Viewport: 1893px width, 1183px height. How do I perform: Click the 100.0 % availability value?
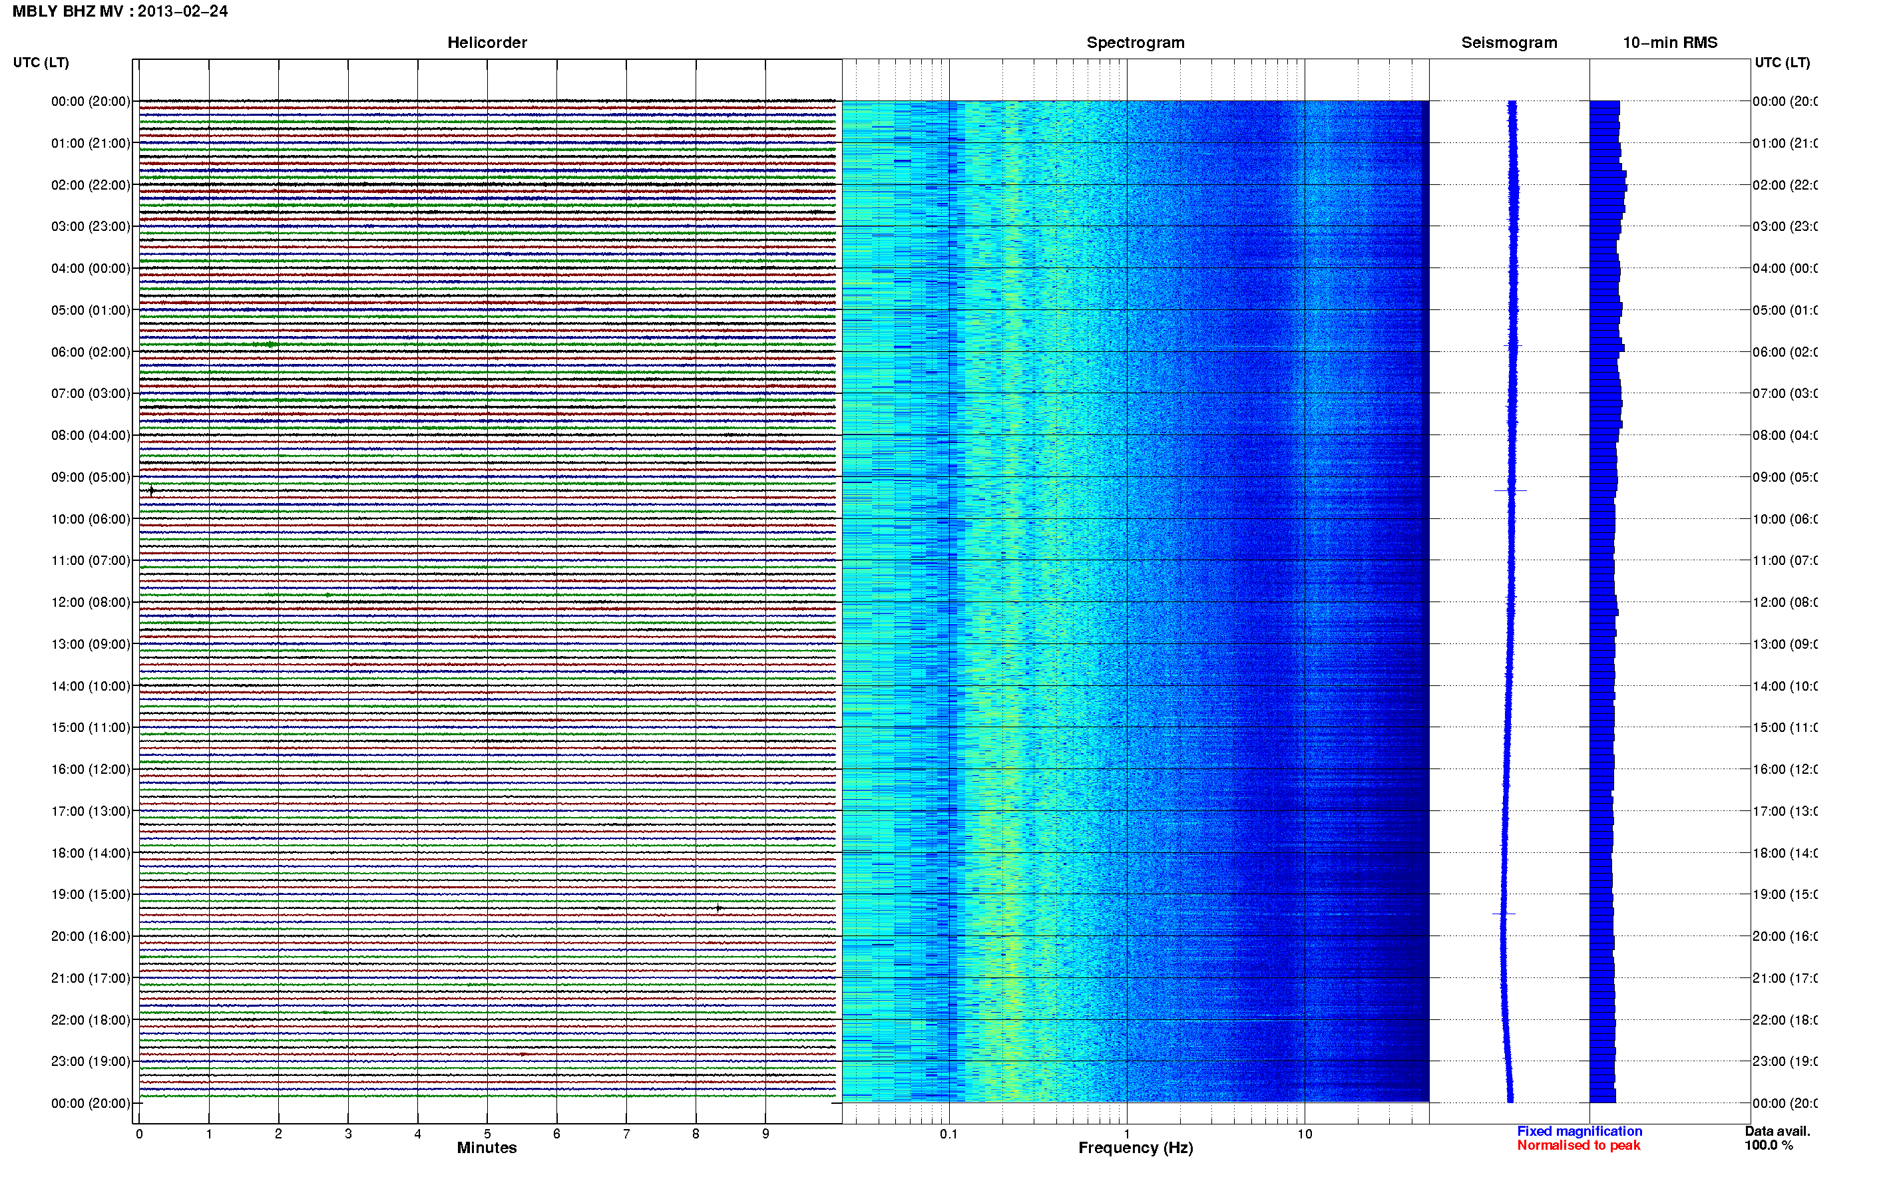(x=1768, y=1144)
